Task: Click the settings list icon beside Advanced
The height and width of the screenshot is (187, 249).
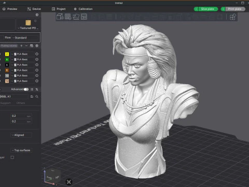Action: click(x=32, y=89)
